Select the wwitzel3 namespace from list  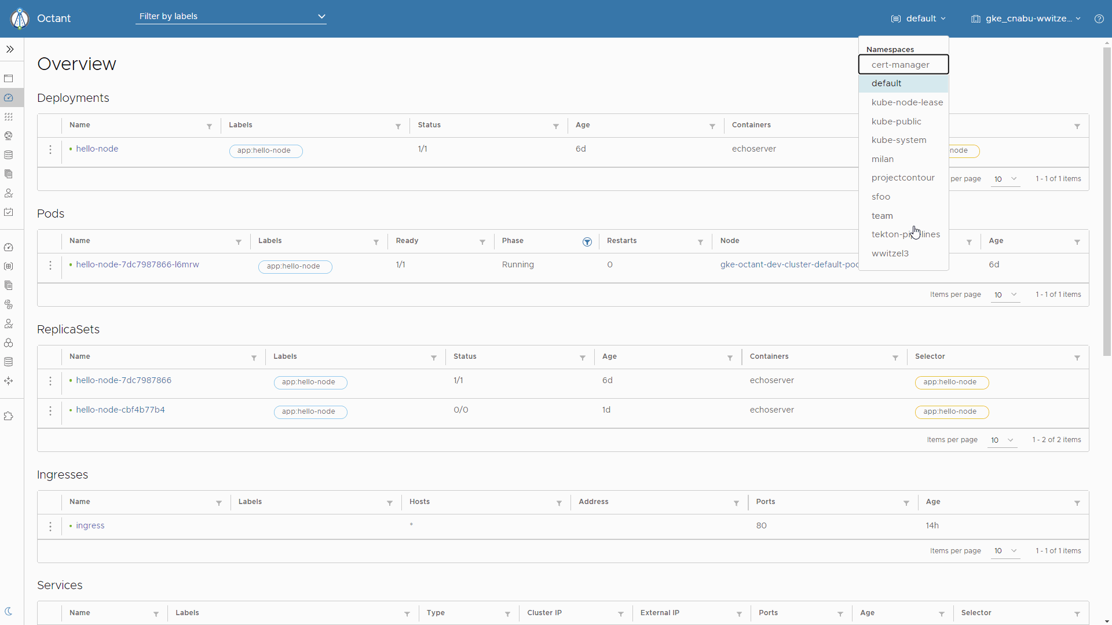point(890,252)
